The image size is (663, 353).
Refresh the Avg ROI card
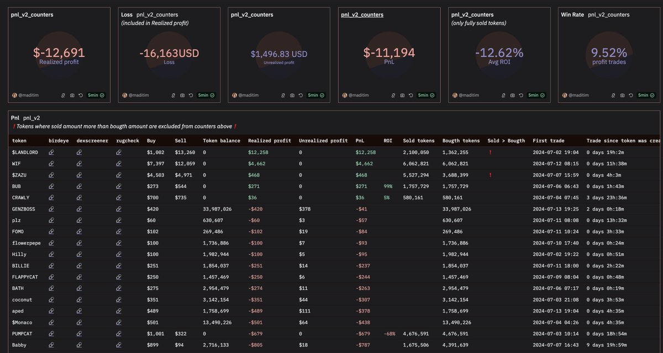(x=520, y=95)
